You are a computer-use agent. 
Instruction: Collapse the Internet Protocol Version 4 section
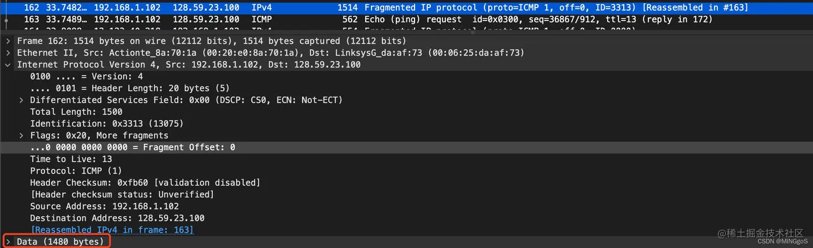(x=8, y=64)
